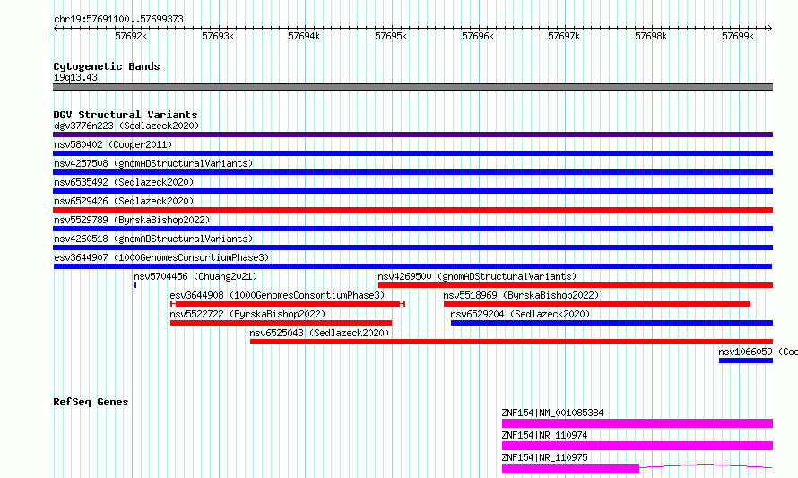Click the 57699k ruler tick label

click(x=738, y=36)
